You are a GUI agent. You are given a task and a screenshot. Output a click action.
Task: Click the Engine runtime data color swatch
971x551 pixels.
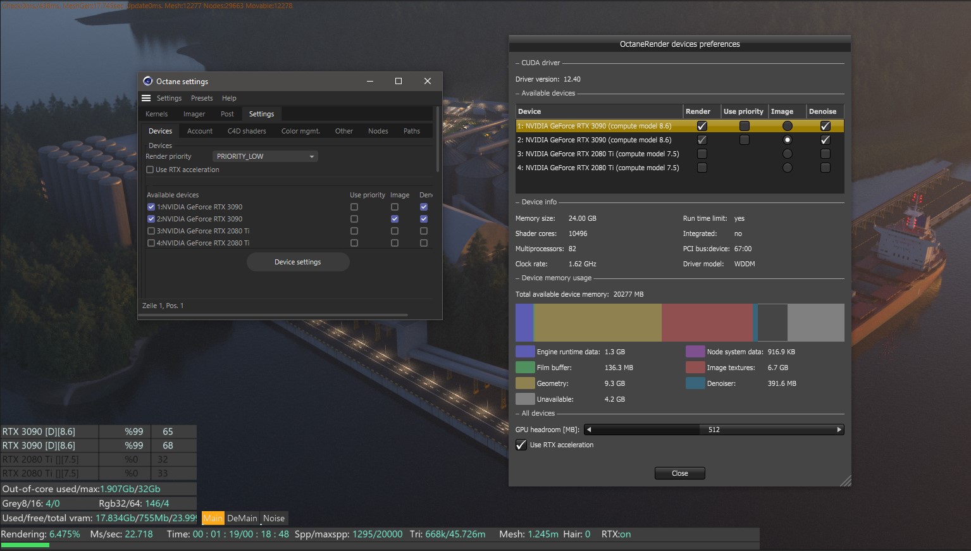pos(525,352)
